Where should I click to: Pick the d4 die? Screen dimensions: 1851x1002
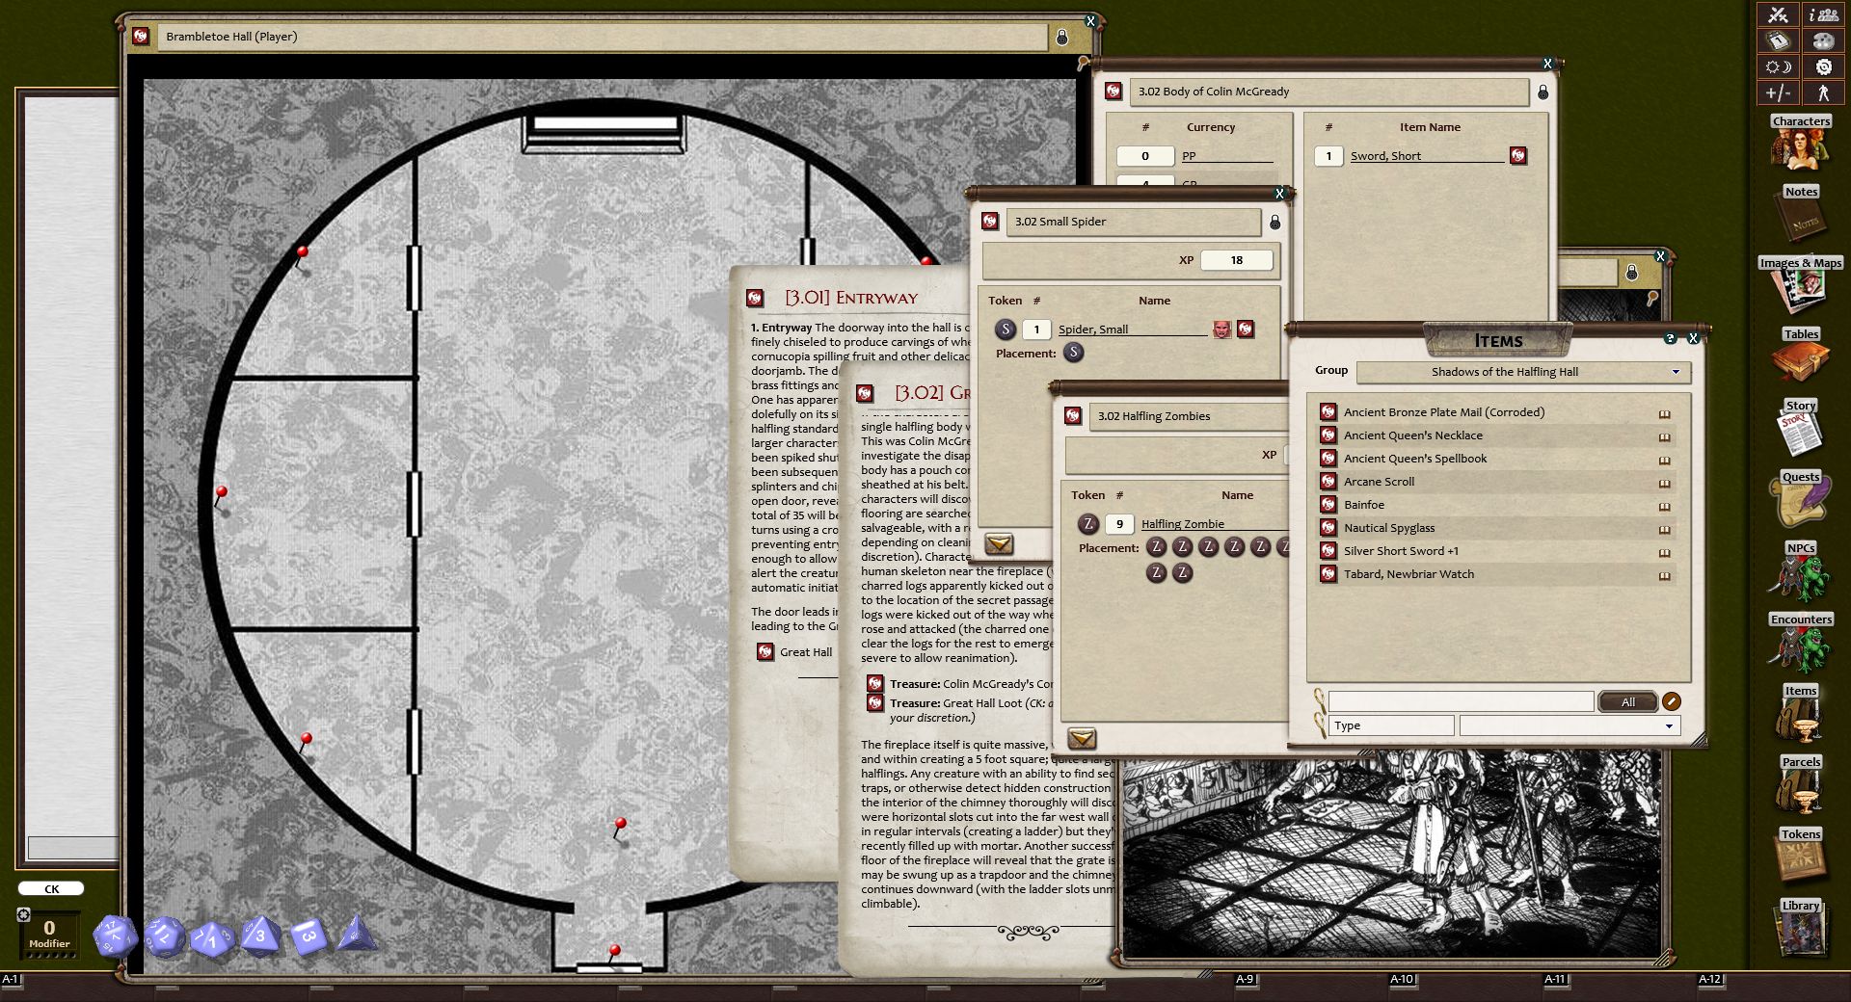tap(357, 934)
